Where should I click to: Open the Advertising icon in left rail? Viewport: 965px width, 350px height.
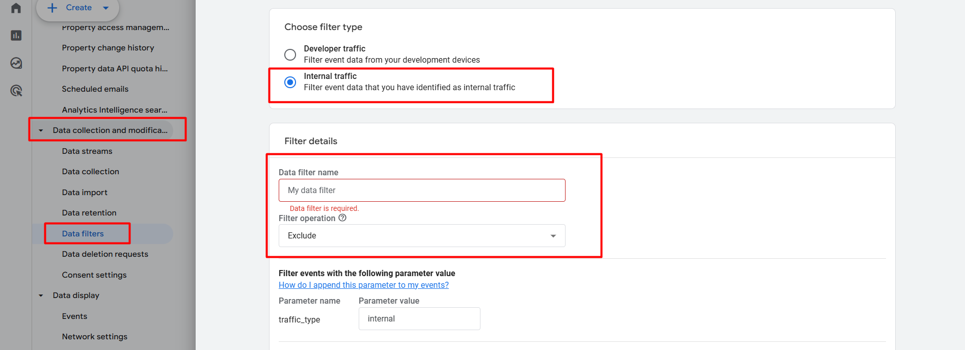pyautogui.click(x=16, y=91)
